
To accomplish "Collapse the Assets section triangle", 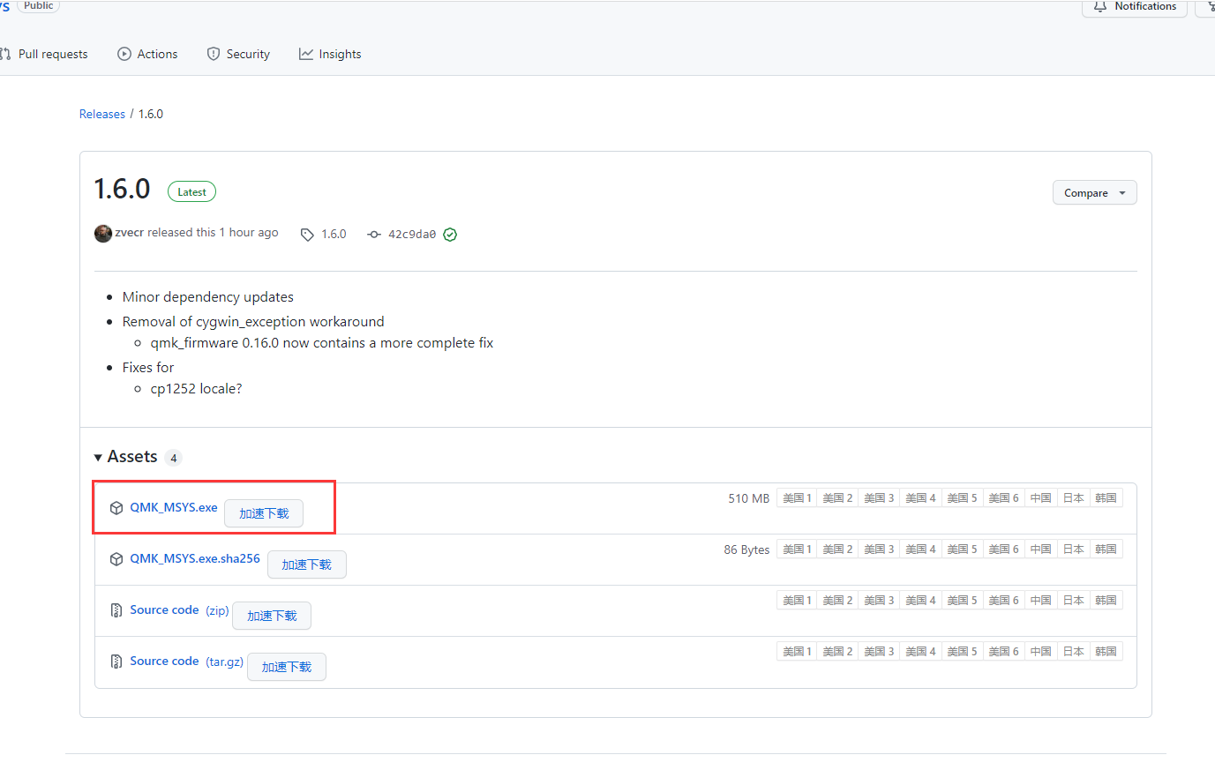I will (x=98, y=457).
